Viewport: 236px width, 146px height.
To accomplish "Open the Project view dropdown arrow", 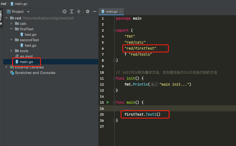I will tap(28, 12).
